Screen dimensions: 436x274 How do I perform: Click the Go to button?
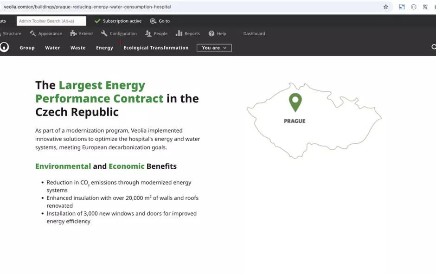pos(160,21)
